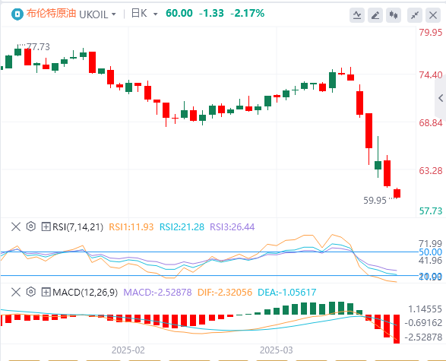This screenshot has height=361, width=446.
Task: Open RSI indicator settings hexagon icon
Action: click(x=30, y=226)
